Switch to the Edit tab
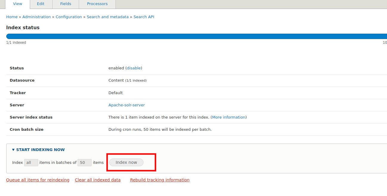 point(41,4)
